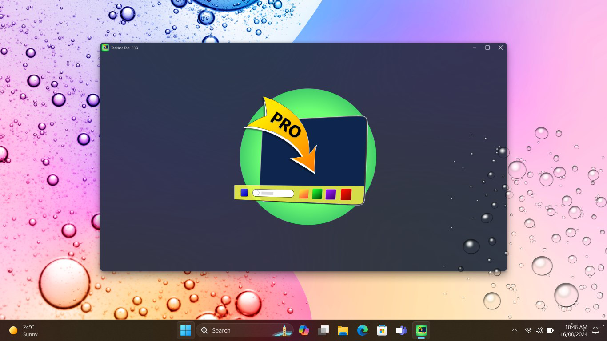Image resolution: width=607 pixels, height=341 pixels.
Task: Open the Taskbar Tool PRO app icon on taskbar
Action: pos(421,330)
